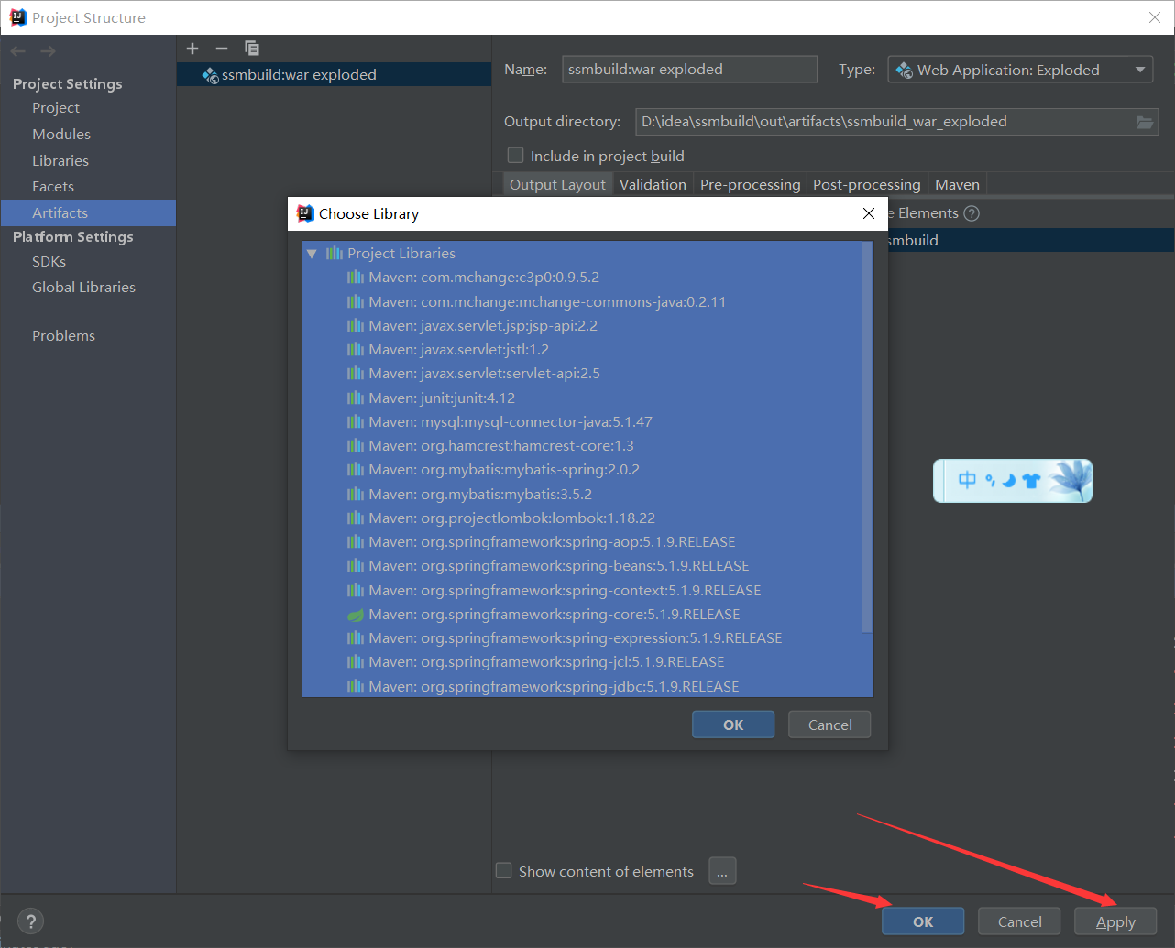Click the moon icon in the IME bar

click(1009, 480)
